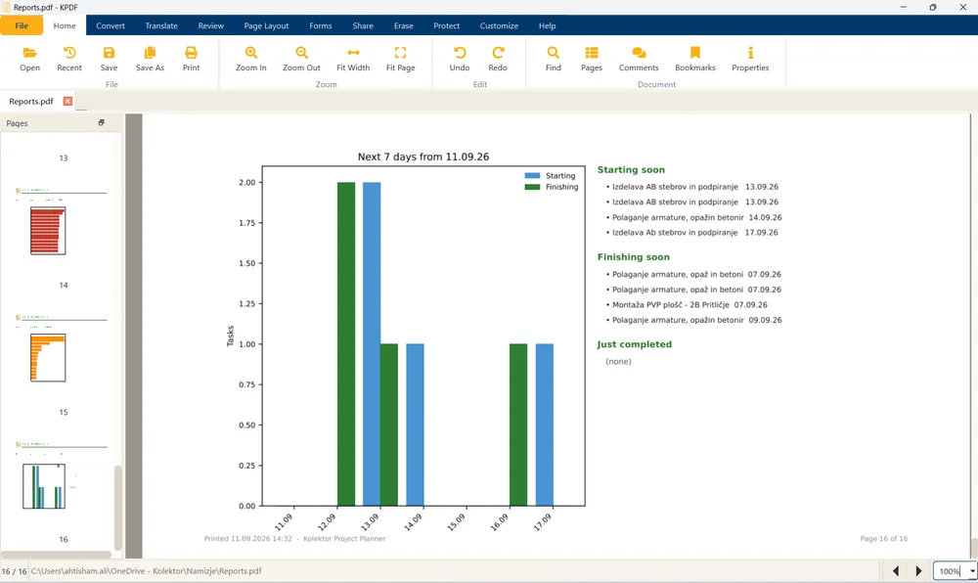Screen dimensions: 978x583
Task: Open the File menu
Action: pos(22,25)
